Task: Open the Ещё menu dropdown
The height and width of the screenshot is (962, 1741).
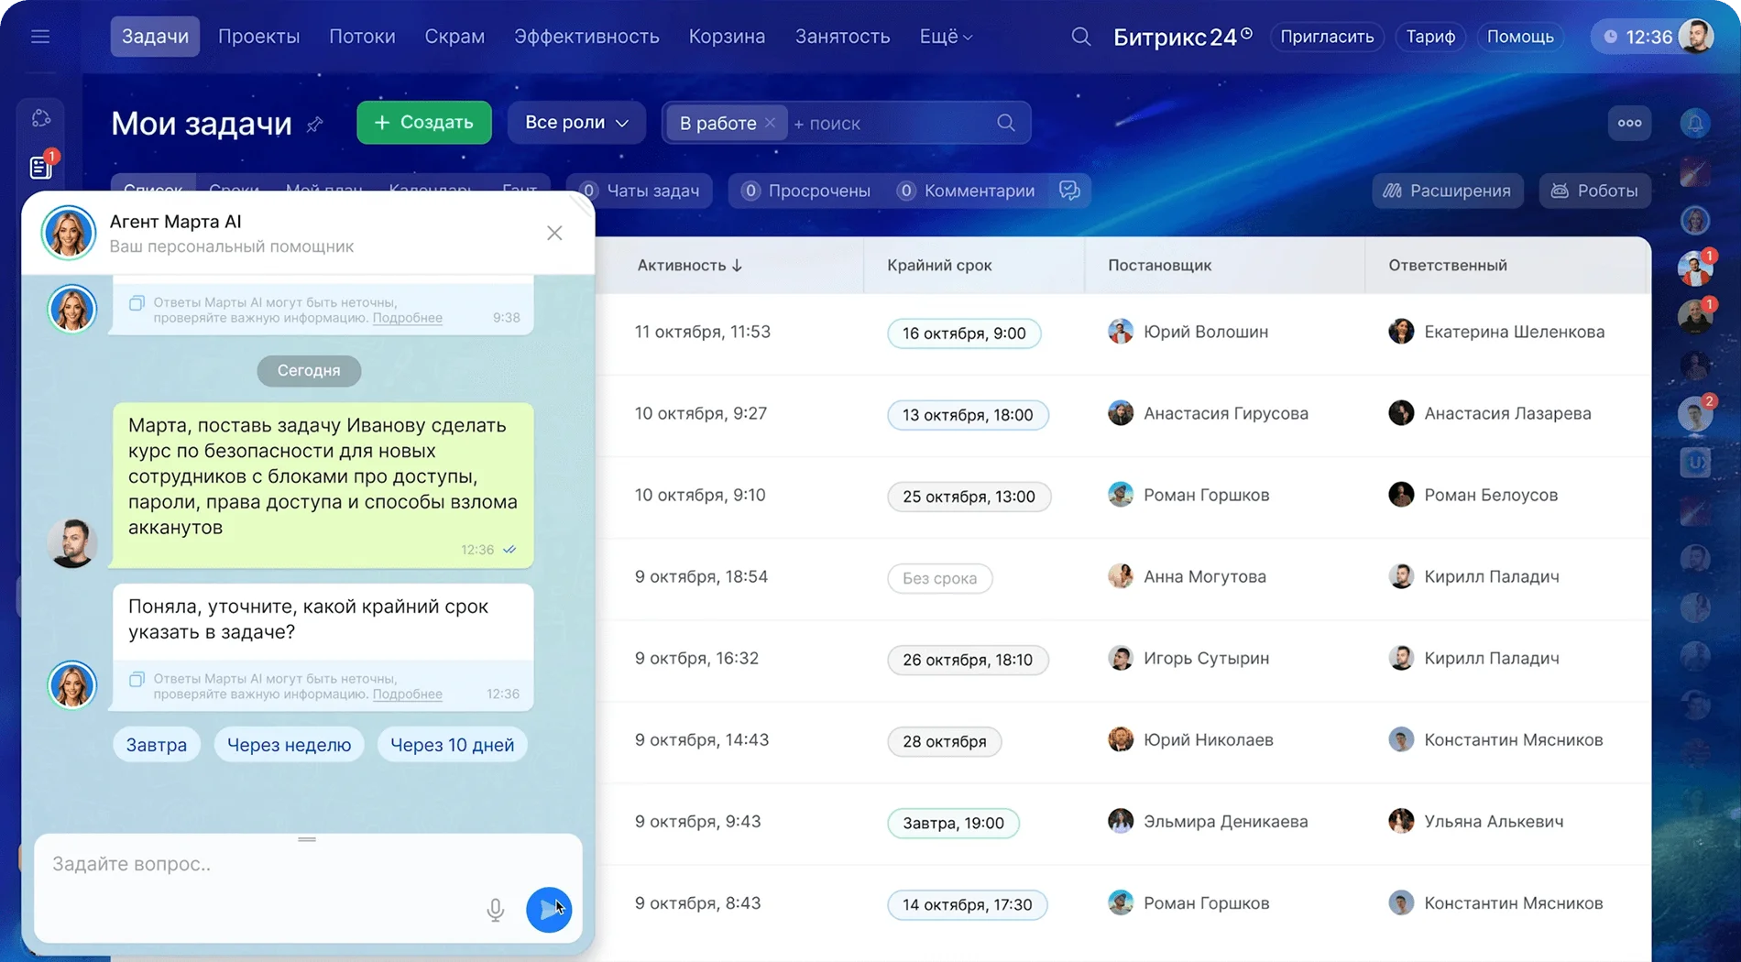Action: 946,37
